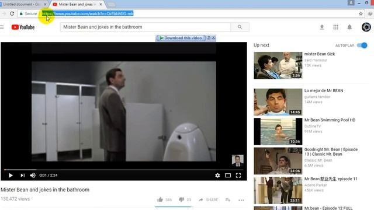Focus the YouTube search field
The width and height of the screenshot is (374, 210).
pyautogui.click(x=146, y=27)
